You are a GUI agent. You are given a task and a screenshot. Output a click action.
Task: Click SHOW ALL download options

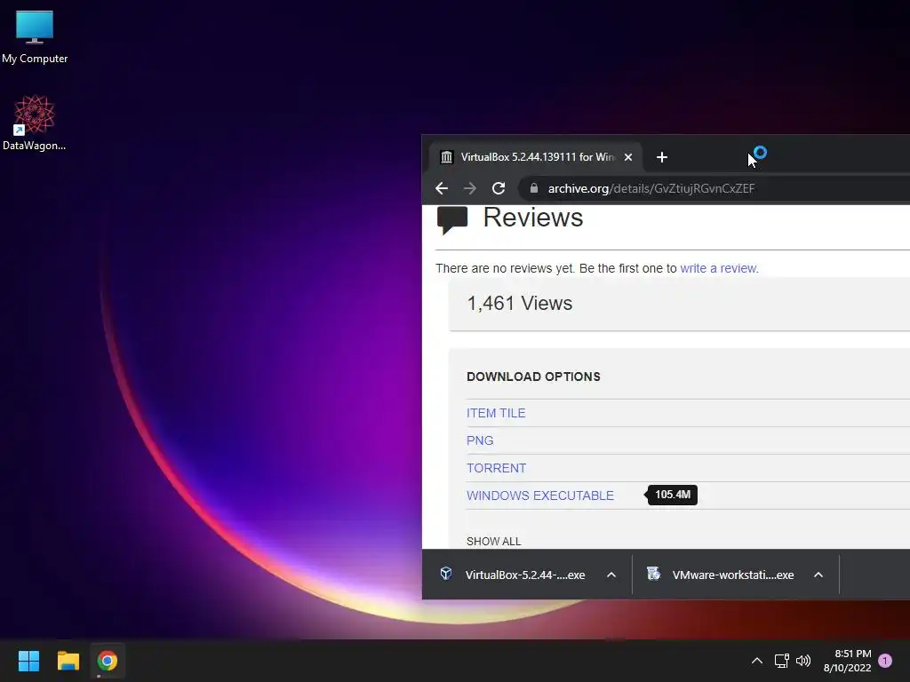[x=493, y=541]
